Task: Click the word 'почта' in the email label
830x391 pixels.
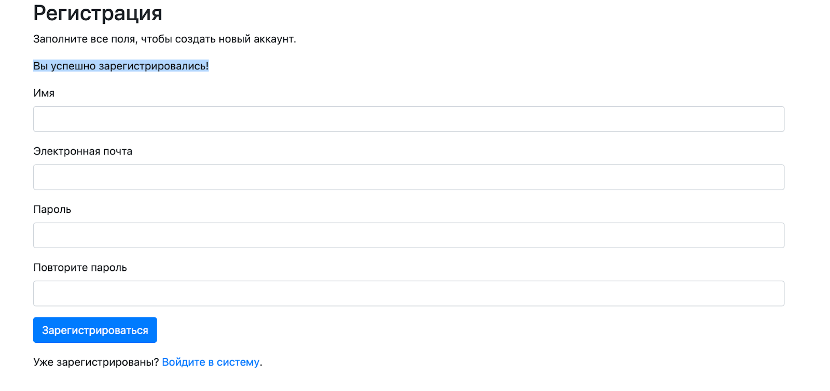Action: [x=118, y=151]
